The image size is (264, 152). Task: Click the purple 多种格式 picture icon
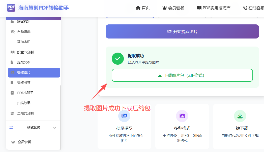click(x=182, y=116)
